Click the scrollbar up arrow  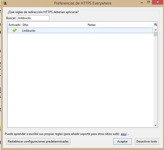click(155, 30)
